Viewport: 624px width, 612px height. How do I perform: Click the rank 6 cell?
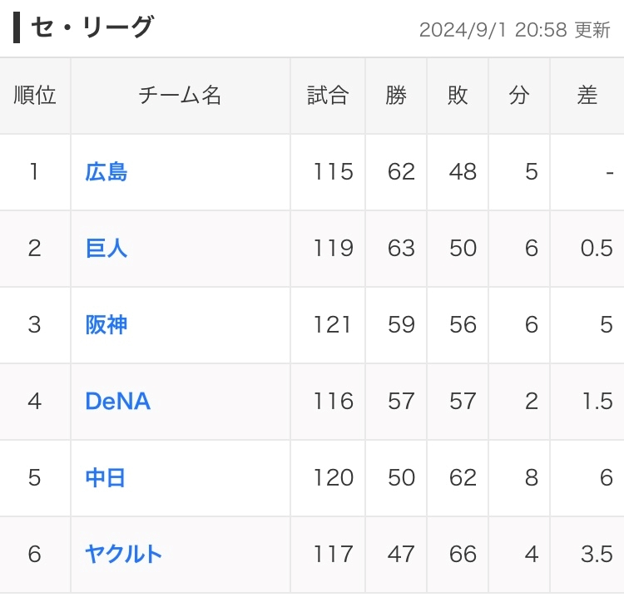point(34,555)
